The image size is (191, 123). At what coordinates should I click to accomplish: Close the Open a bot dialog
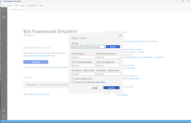tap(120, 36)
